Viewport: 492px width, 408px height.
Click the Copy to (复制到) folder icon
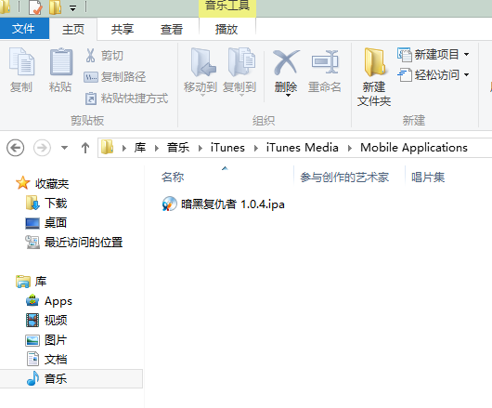pos(241,62)
